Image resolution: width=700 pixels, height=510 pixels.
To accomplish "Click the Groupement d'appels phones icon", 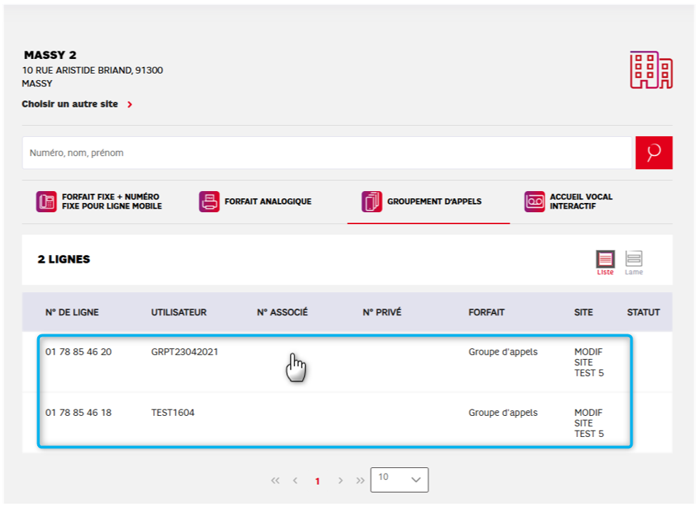I will point(372,202).
